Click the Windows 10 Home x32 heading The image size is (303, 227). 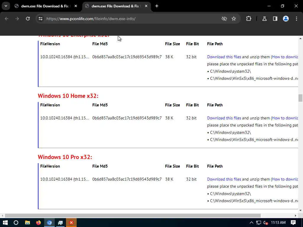click(68, 96)
